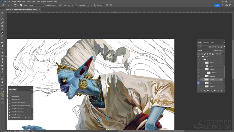234x132 pixels.
Task: Open smoothing options gear
Action: click(x=95, y=5)
